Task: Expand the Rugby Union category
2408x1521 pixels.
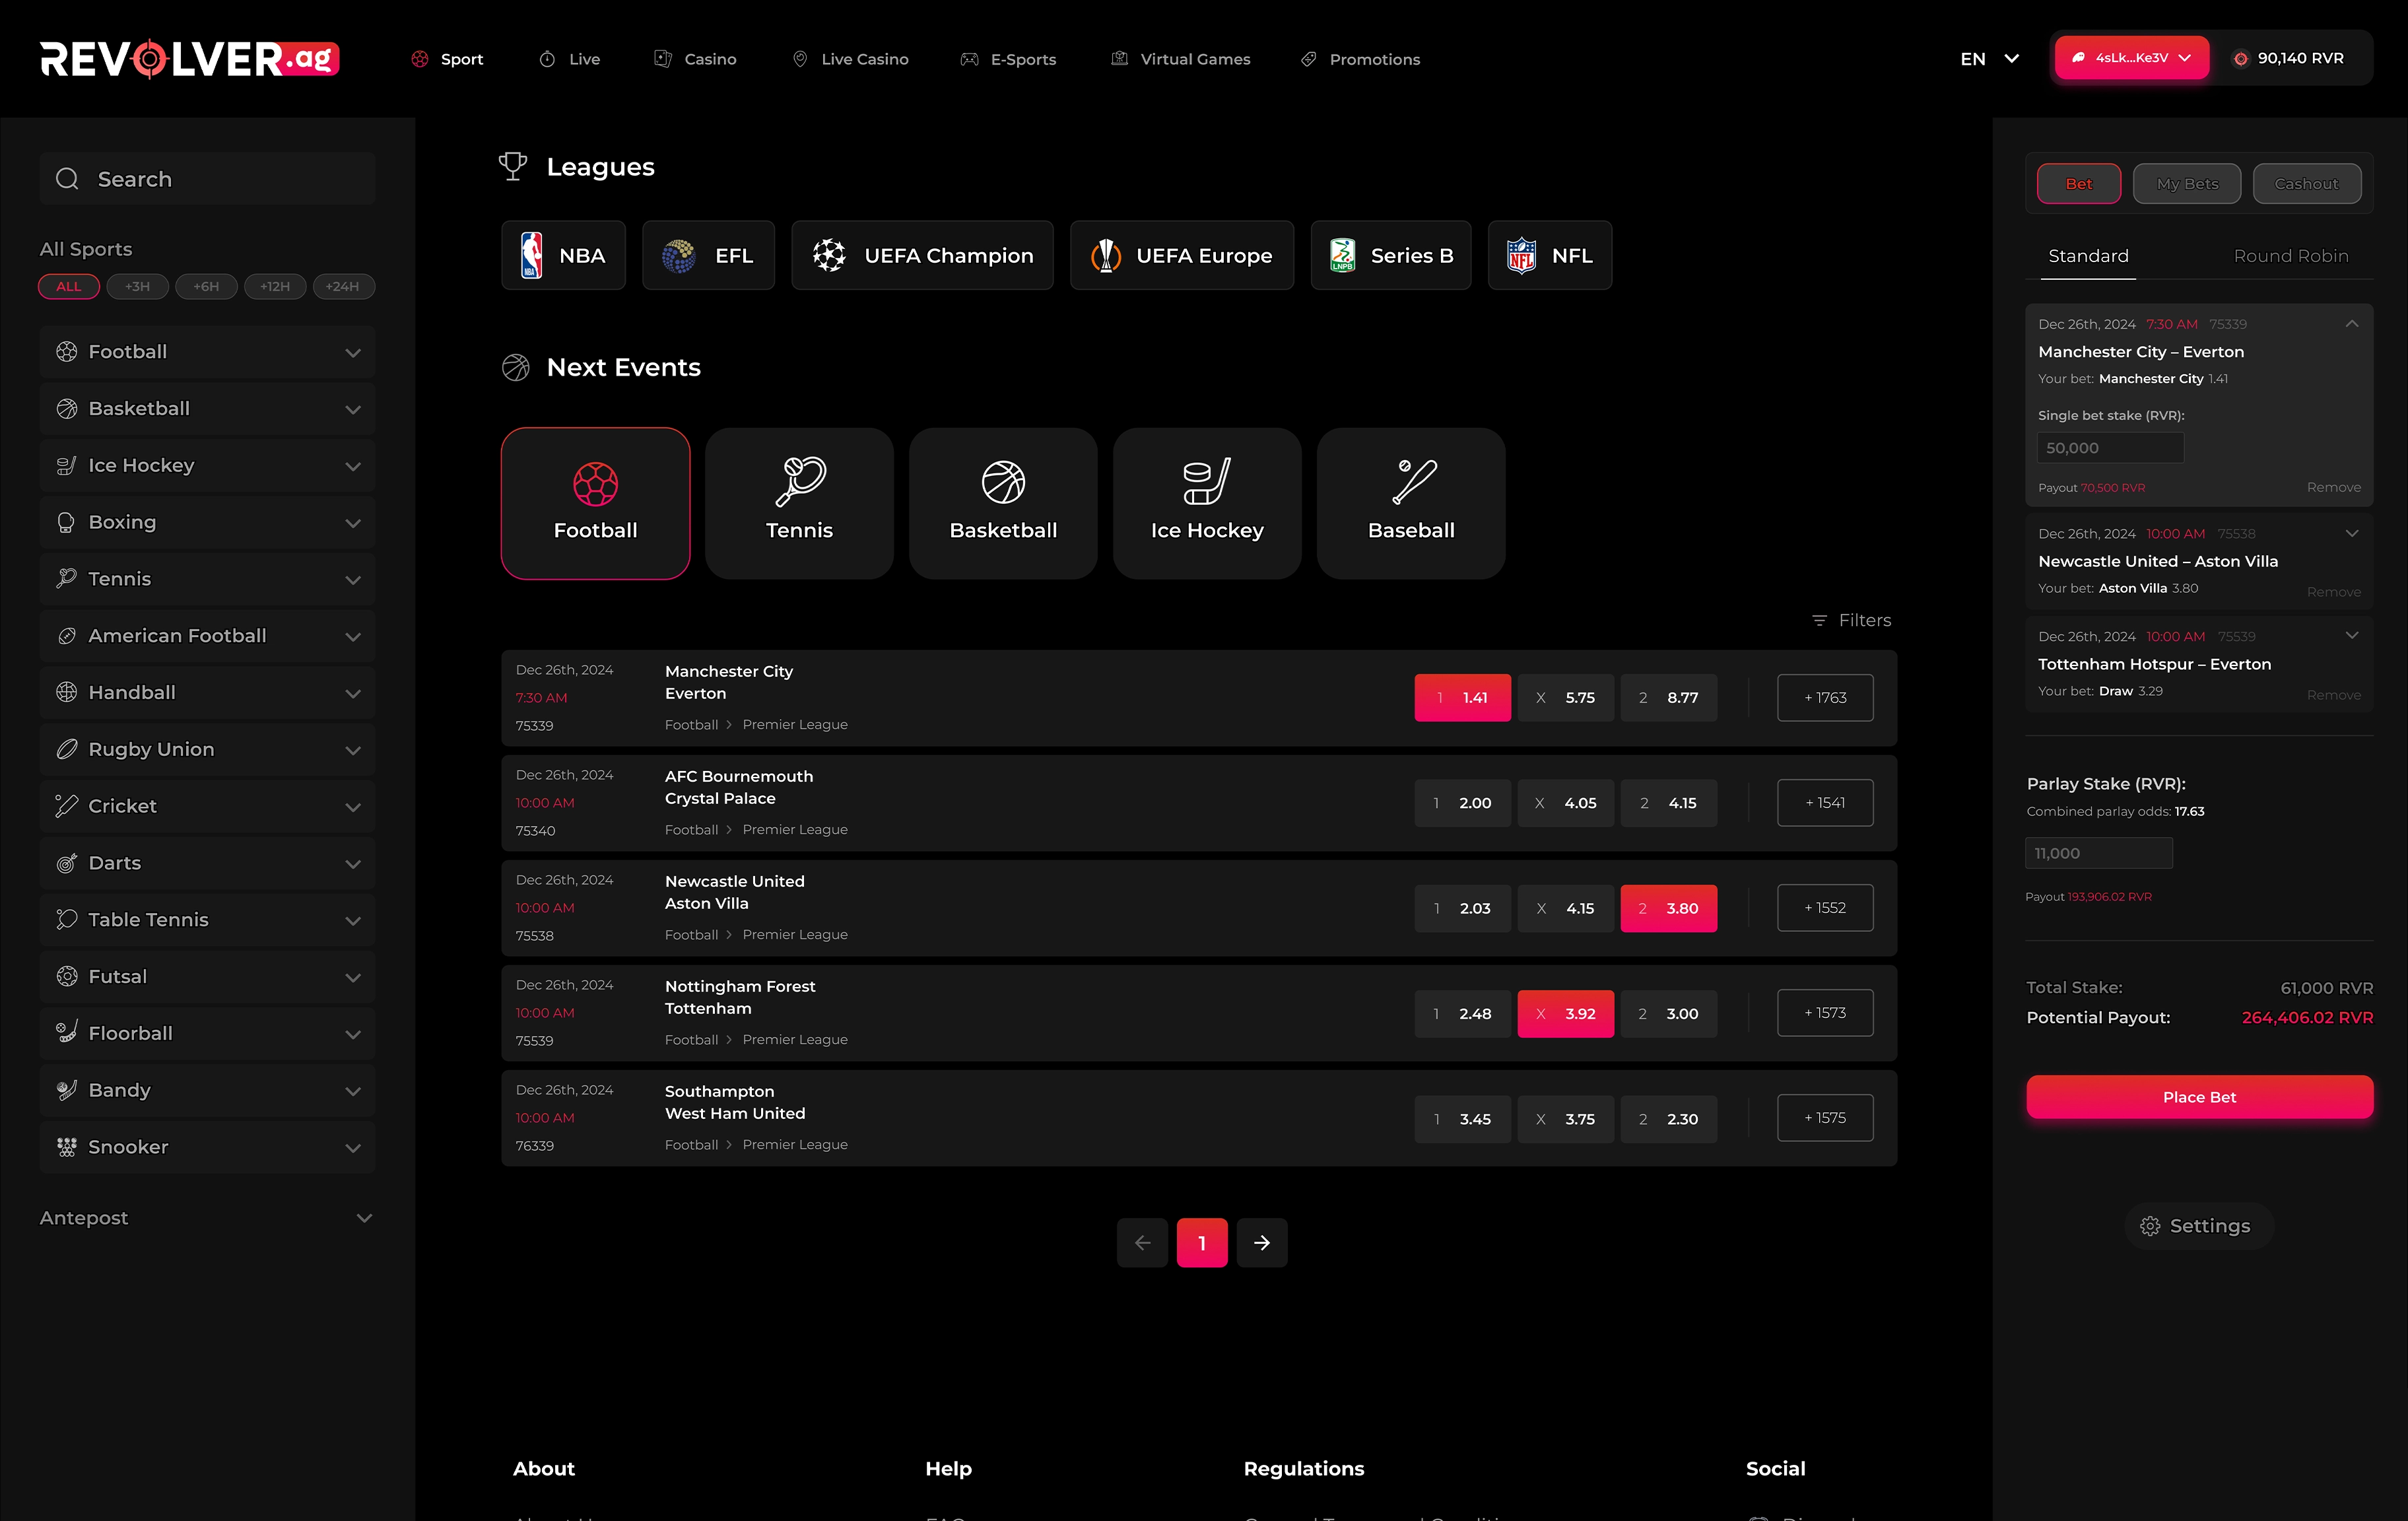Action: point(207,750)
